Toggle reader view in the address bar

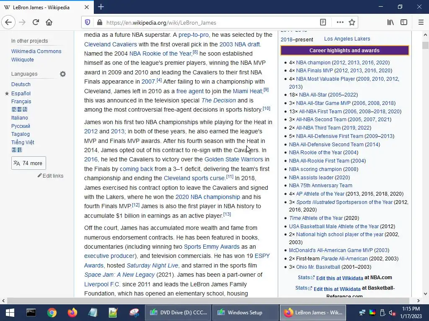click(323, 23)
